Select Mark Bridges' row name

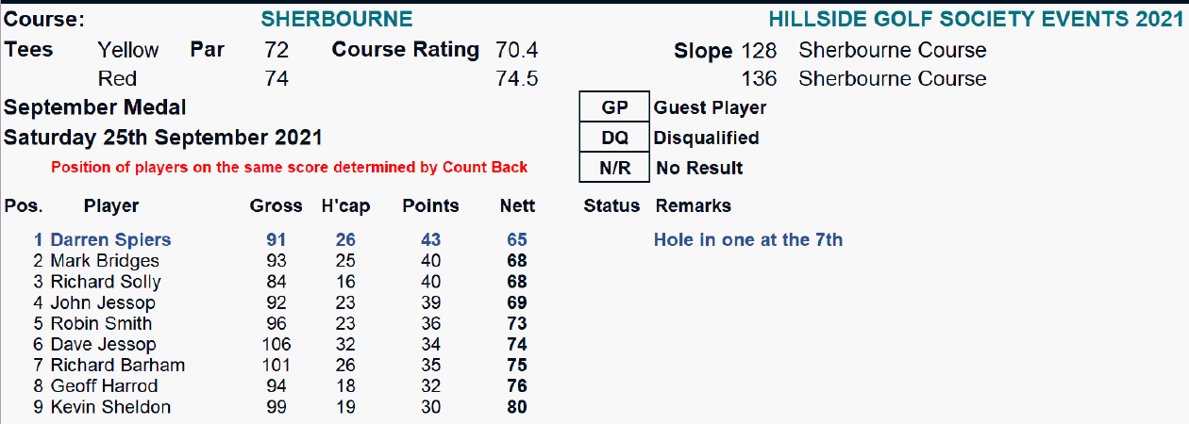coord(105,261)
